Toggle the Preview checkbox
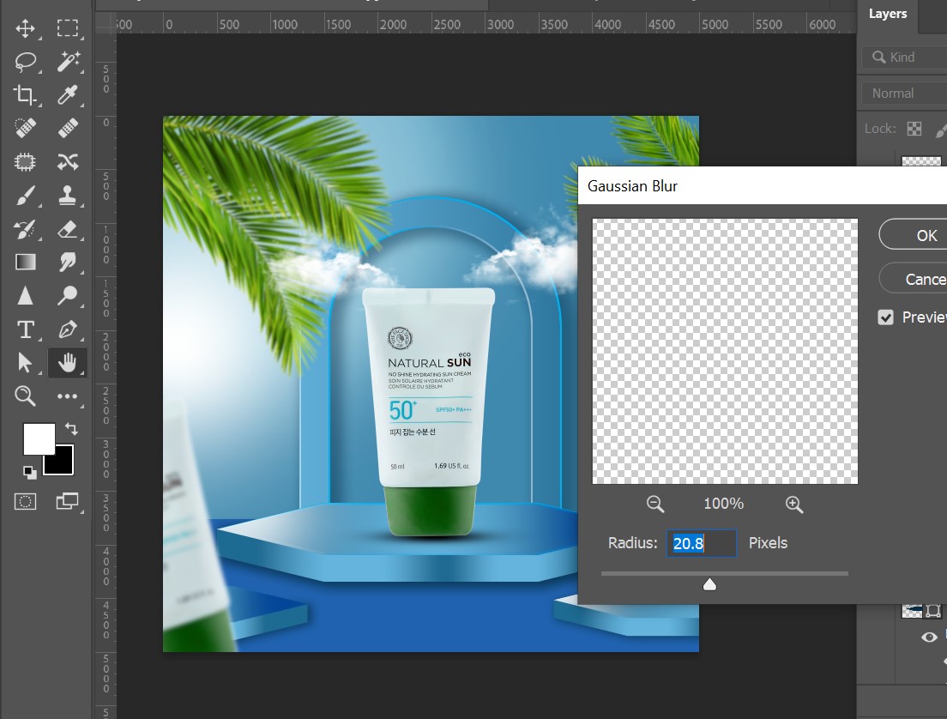 (885, 317)
